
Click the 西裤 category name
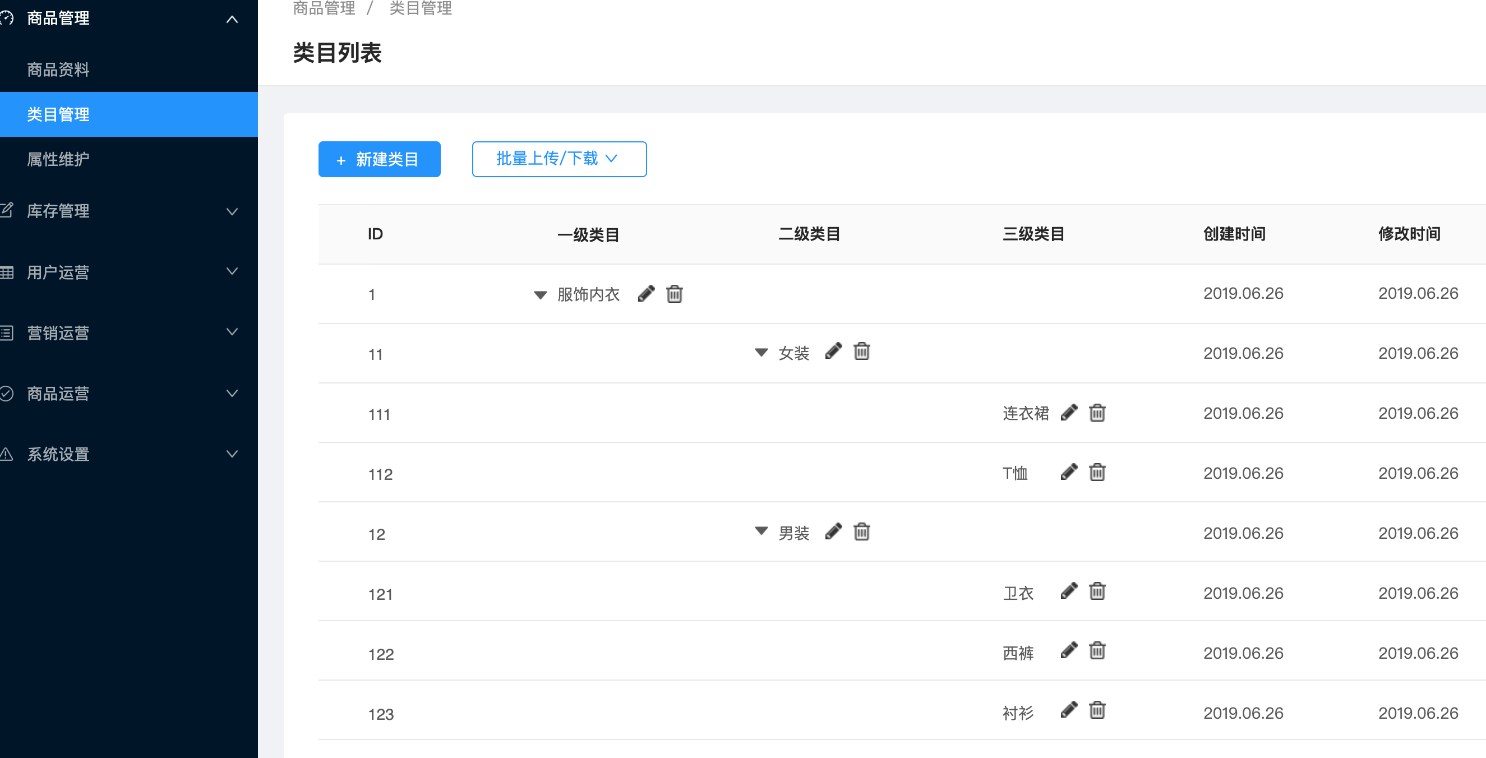coord(1018,653)
